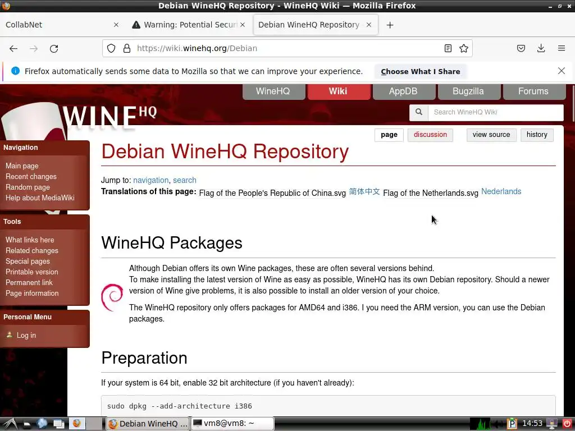This screenshot has width=575, height=431.
Task: Open the tracking protection shield icon
Action: click(111, 48)
